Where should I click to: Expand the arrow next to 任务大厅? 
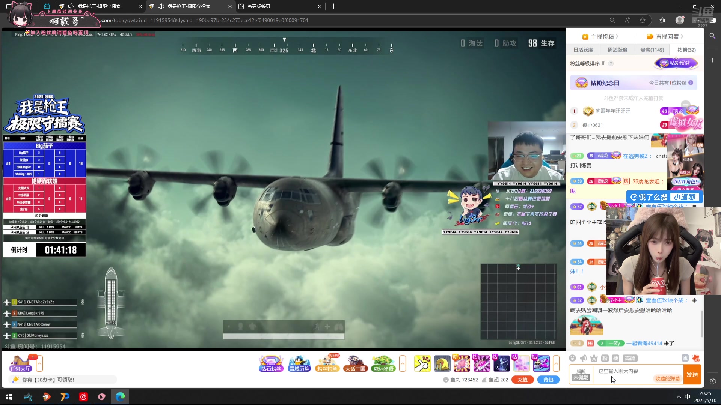[39, 363]
